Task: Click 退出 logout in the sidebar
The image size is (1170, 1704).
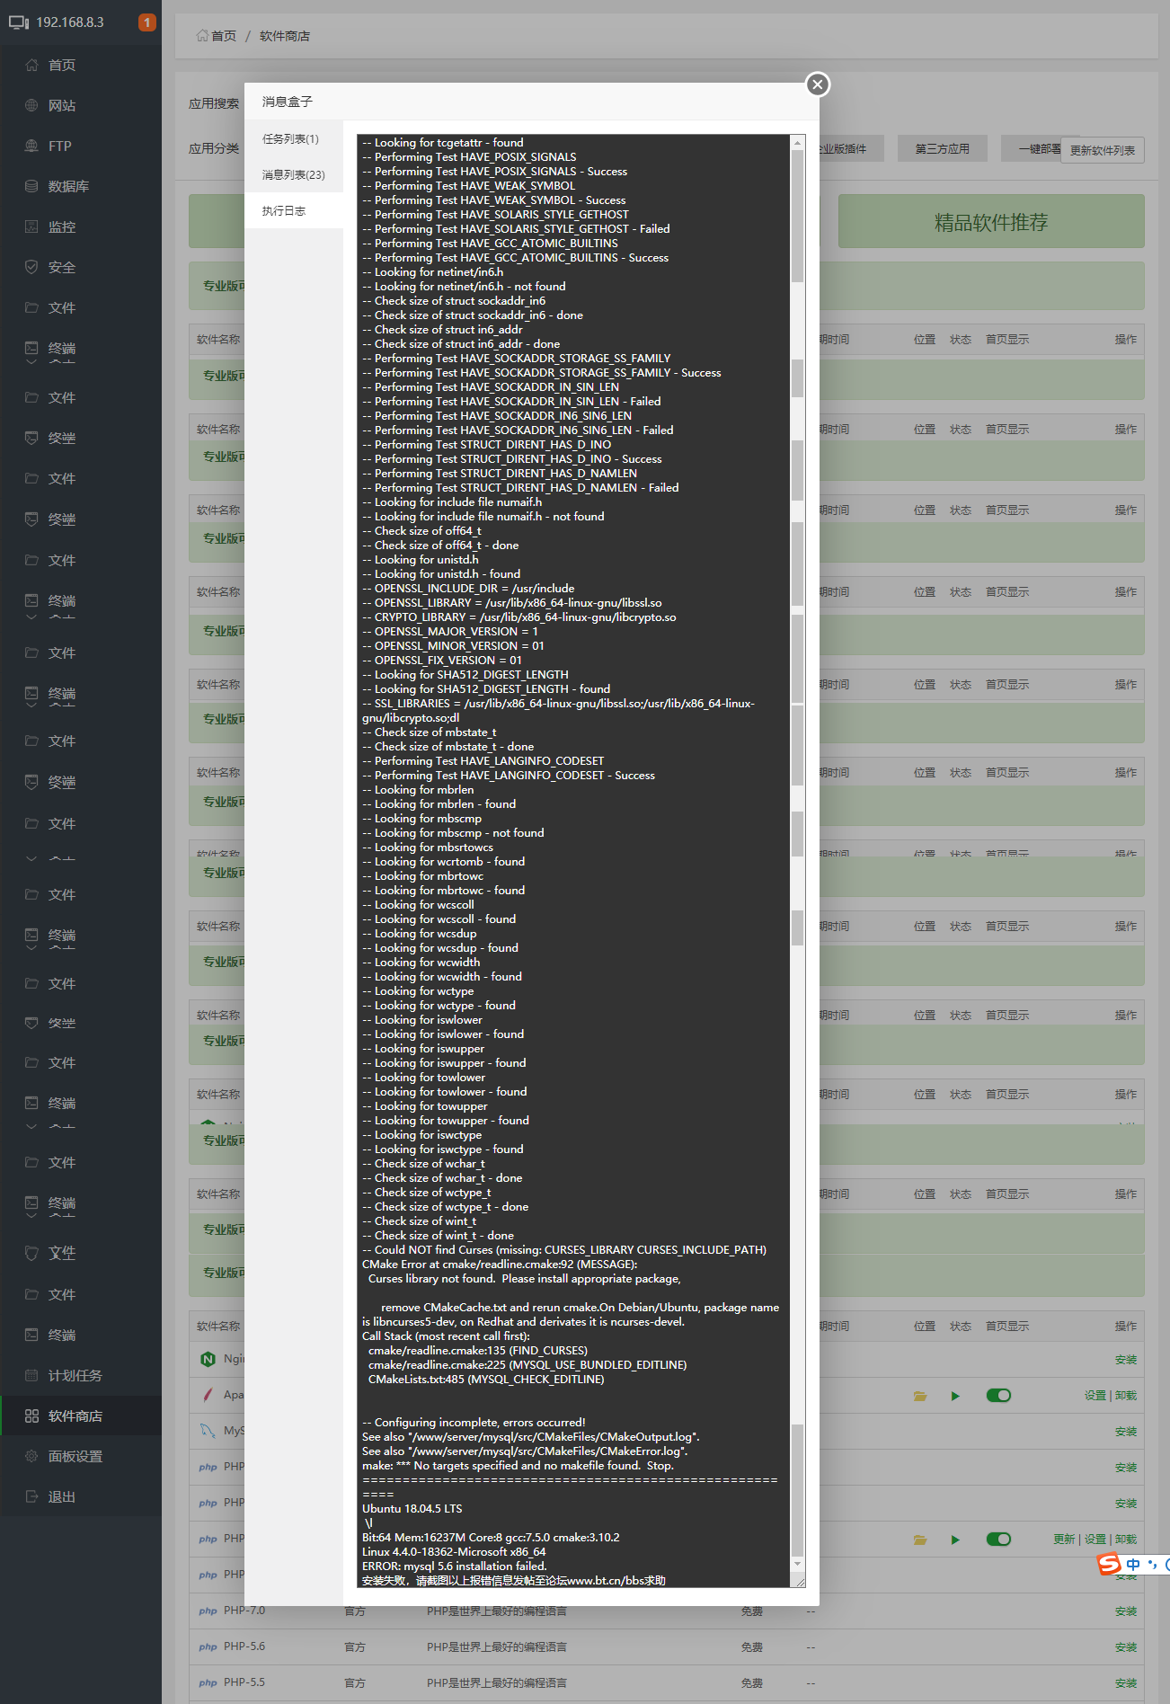Action: (61, 1496)
